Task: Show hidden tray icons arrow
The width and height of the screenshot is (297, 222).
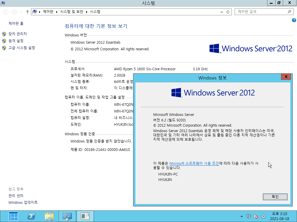Action: click(242, 216)
